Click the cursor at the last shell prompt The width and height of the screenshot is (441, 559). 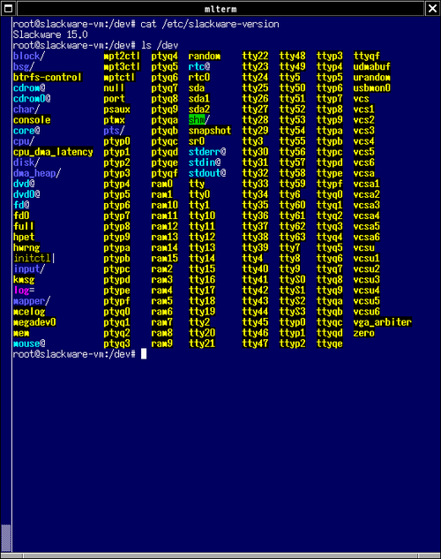[144, 354]
